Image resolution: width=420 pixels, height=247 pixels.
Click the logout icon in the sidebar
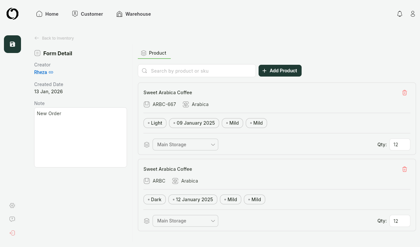(x=12, y=233)
